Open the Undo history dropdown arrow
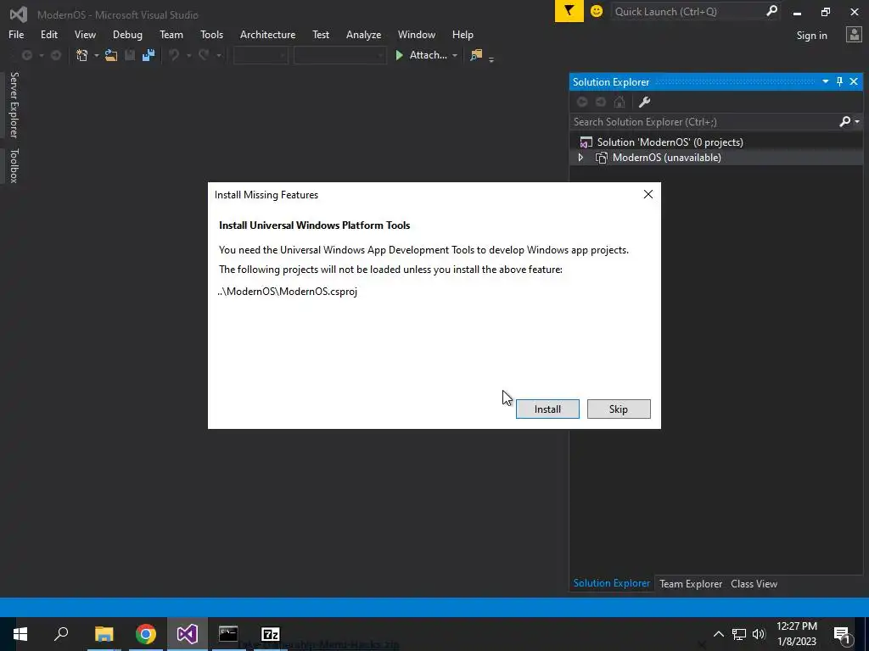 [x=188, y=55]
